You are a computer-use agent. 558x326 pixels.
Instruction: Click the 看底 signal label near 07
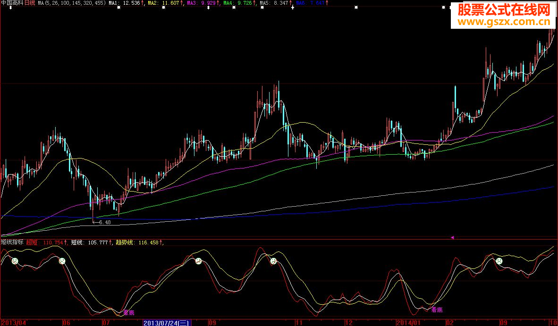point(129,312)
